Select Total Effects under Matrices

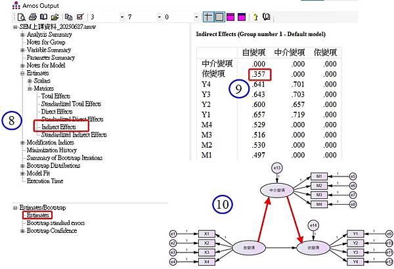(x=56, y=96)
